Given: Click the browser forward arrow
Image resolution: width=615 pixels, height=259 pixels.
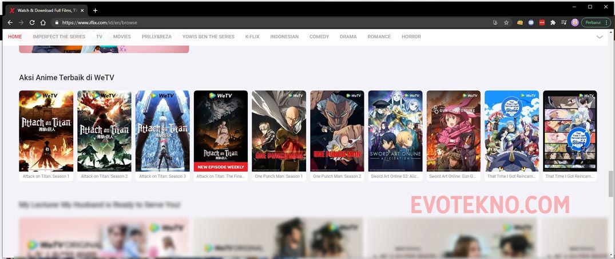Looking at the screenshot, I should pos(21,23).
